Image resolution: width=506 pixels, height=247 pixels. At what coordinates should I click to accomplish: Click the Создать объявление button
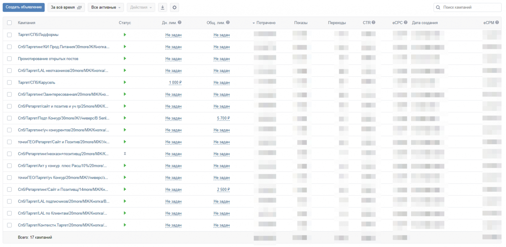coord(24,7)
